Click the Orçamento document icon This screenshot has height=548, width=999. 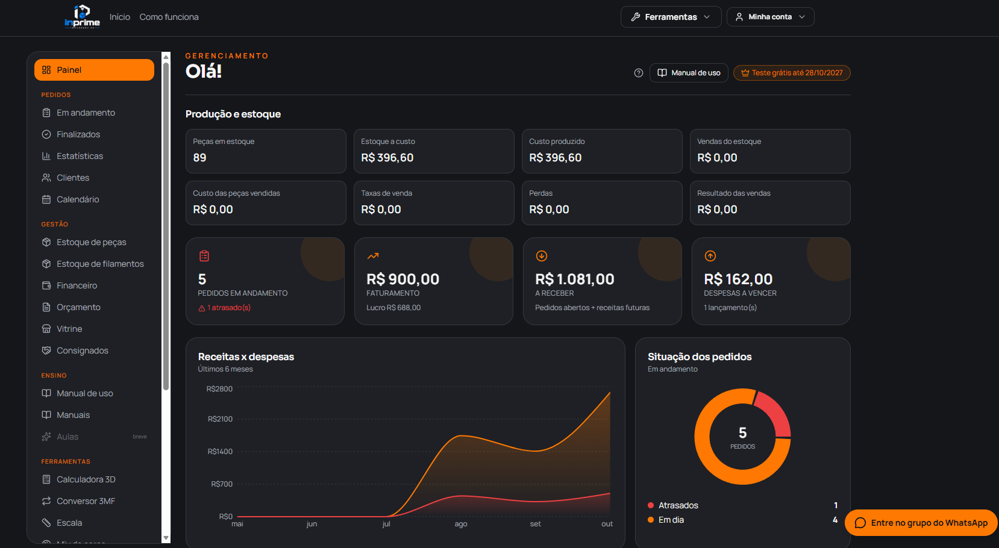(46, 307)
